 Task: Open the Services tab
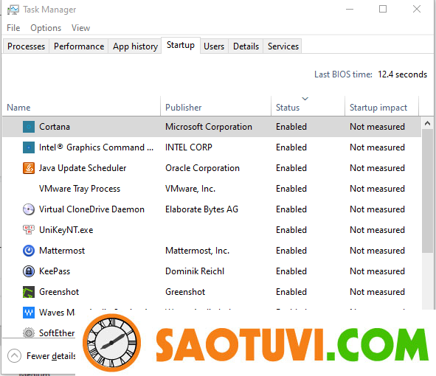pyautogui.click(x=283, y=46)
